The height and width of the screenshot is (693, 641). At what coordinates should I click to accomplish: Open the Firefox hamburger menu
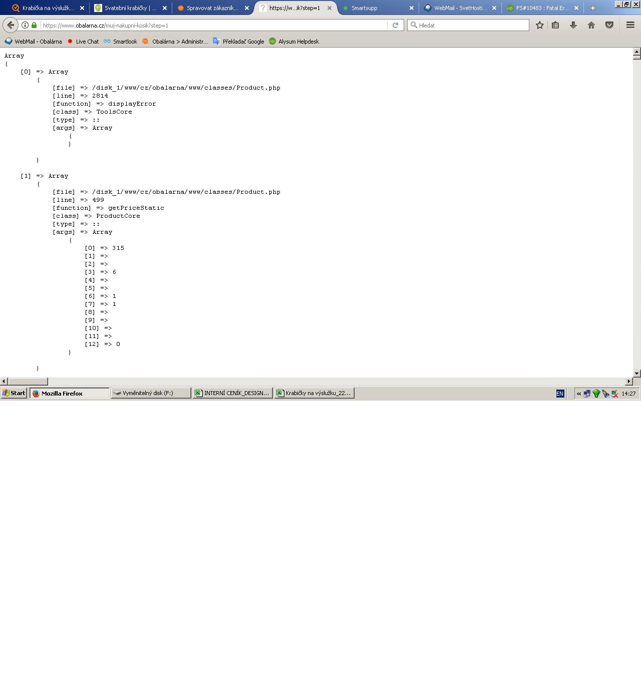(x=630, y=25)
